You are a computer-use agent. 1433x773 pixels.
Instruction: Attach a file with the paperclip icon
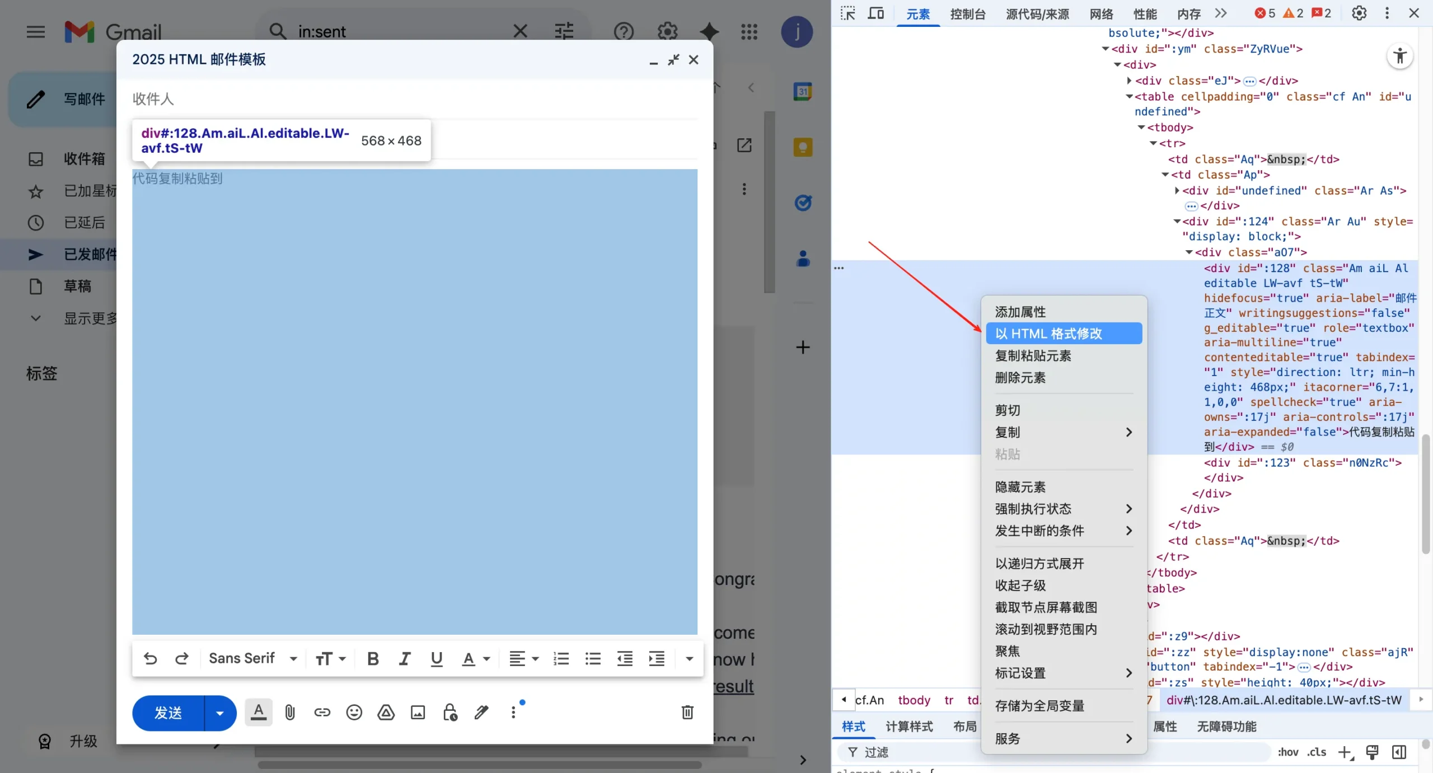click(x=289, y=712)
